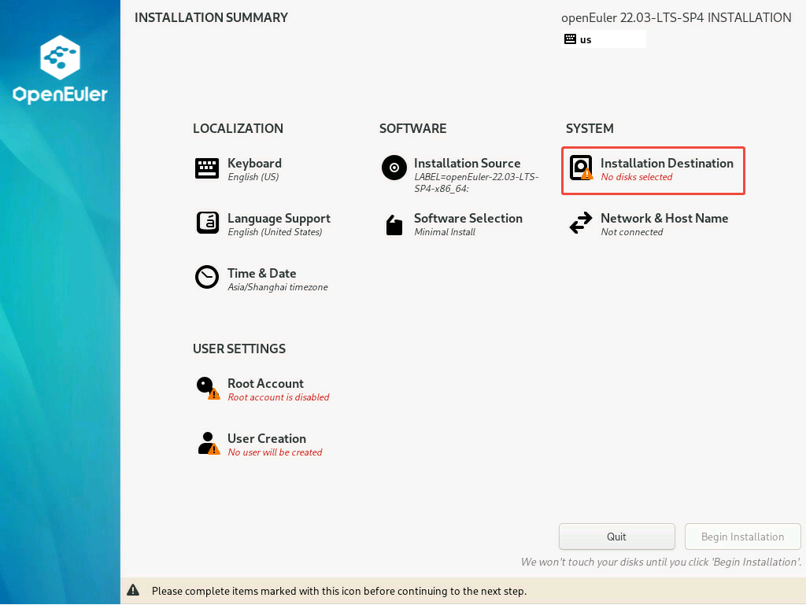Click the Keyboard layout icon
This screenshot has width=806, height=605.
click(207, 168)
